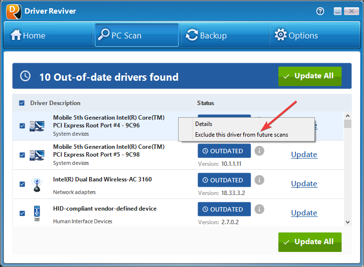Click the magnifier icon in PC Scan tab
The width and height of the screenshot is (364, 267).
pyautogui.click(x=104, y=35)
